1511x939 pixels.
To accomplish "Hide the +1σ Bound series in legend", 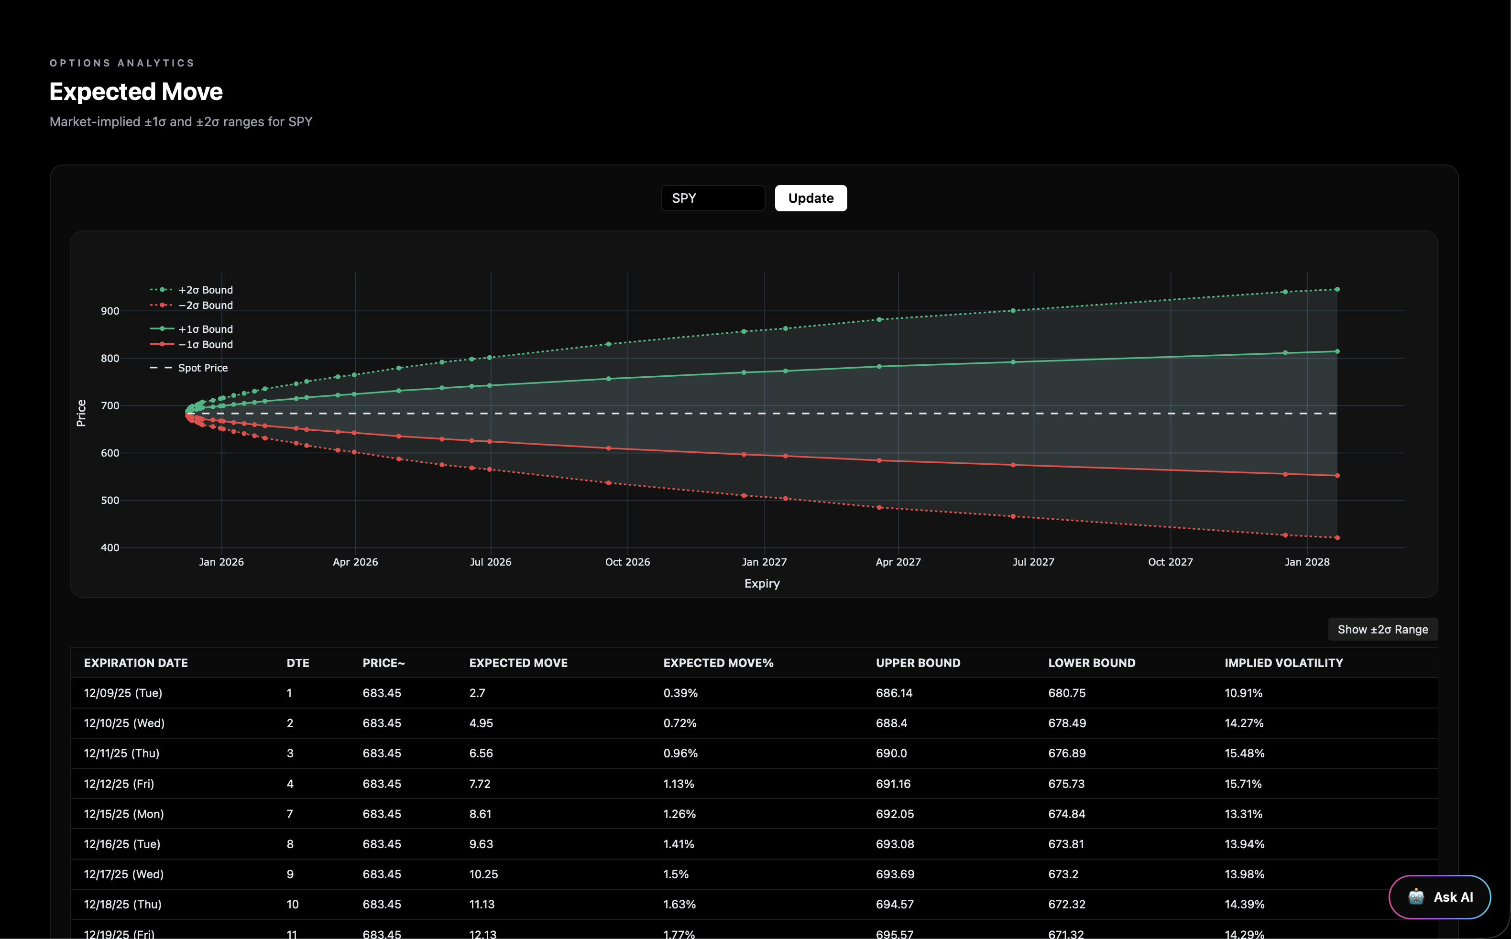I will (x=205, y=329).
